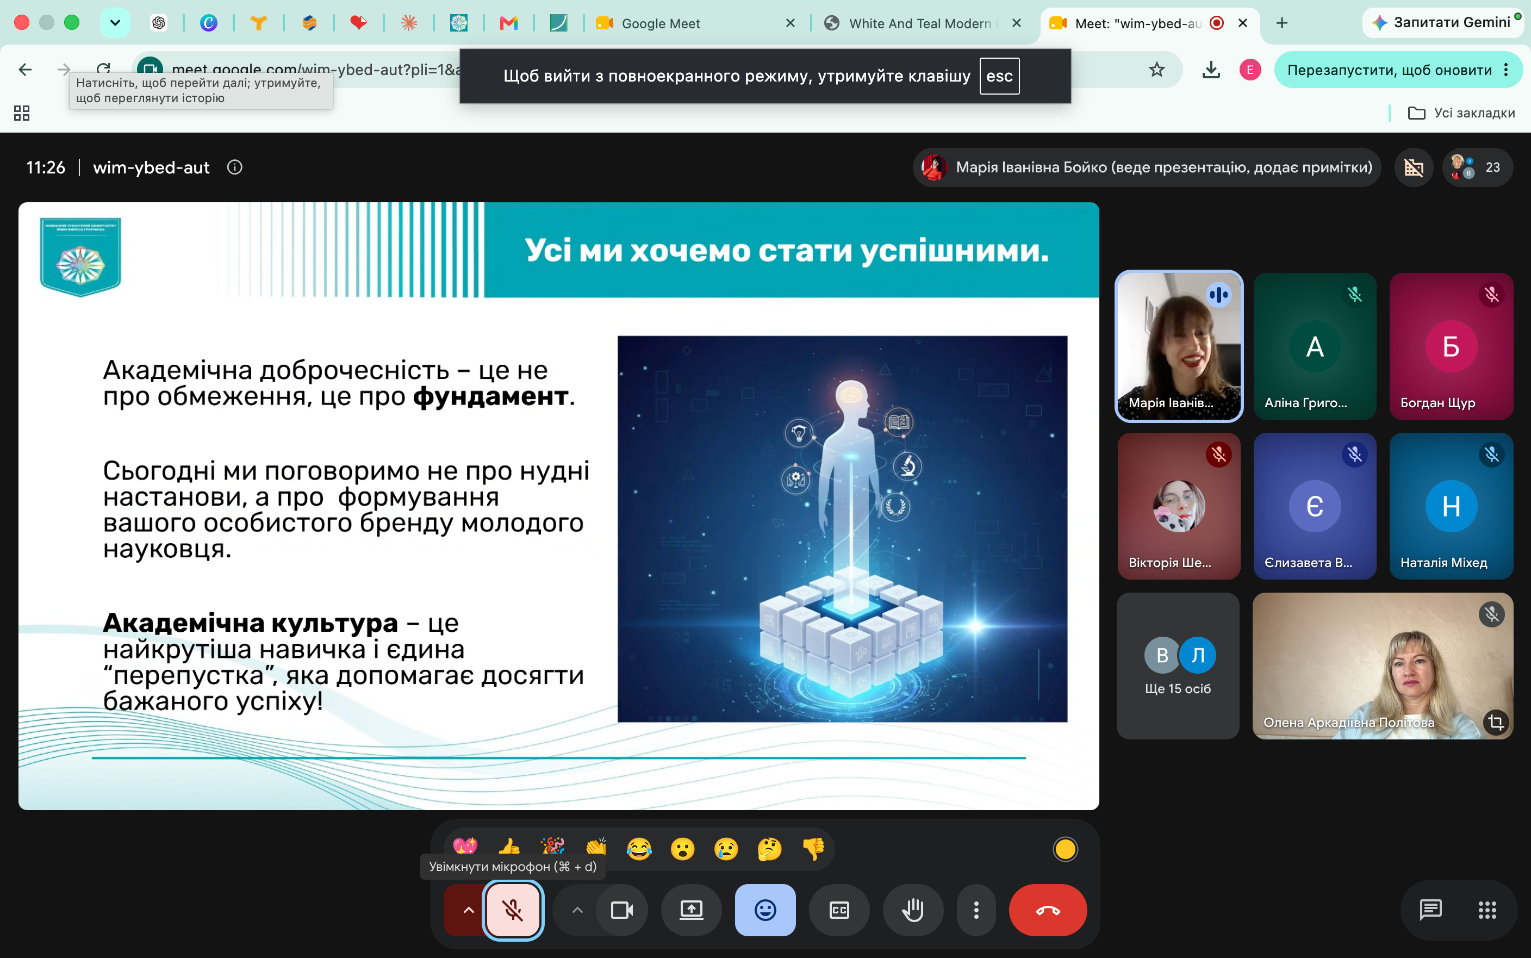Open the tab search dropdown chevron

pos(115,23)
